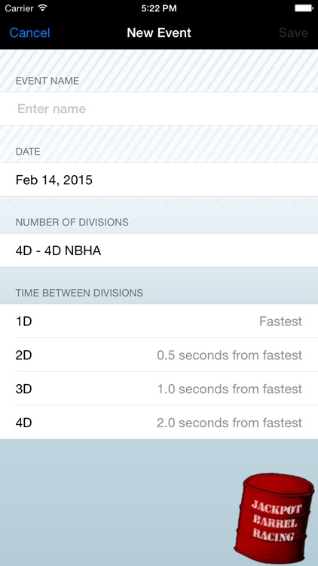318x566 pixels.
Task: Tap the NUMBER OF DIVISIONS header
Action: coord(72,222)
